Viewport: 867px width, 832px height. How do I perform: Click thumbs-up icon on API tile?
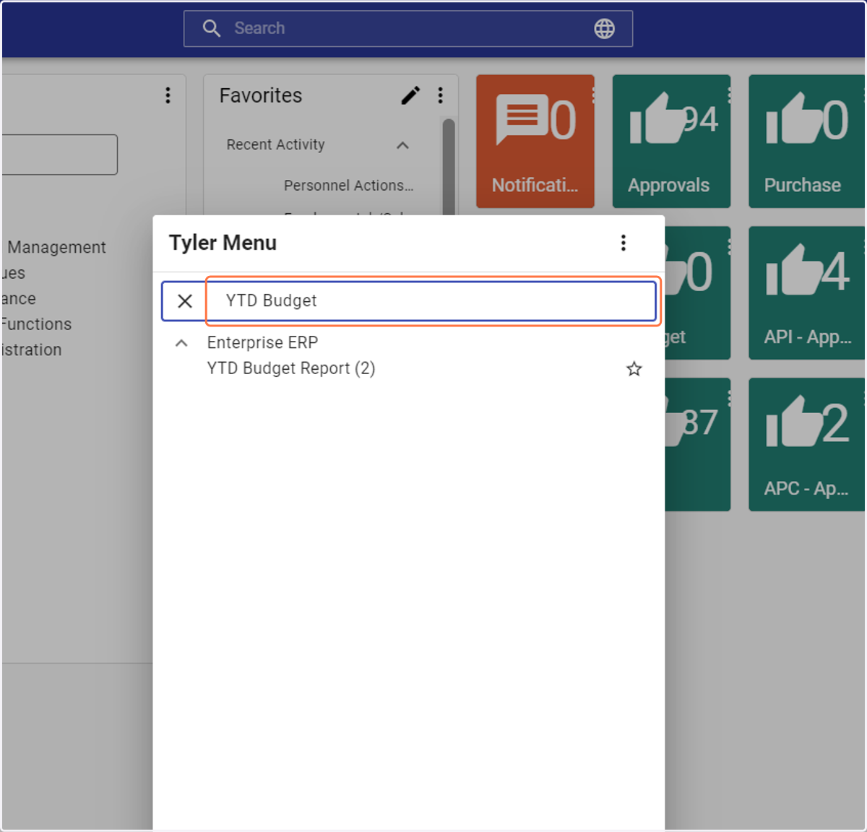(793, 270)
